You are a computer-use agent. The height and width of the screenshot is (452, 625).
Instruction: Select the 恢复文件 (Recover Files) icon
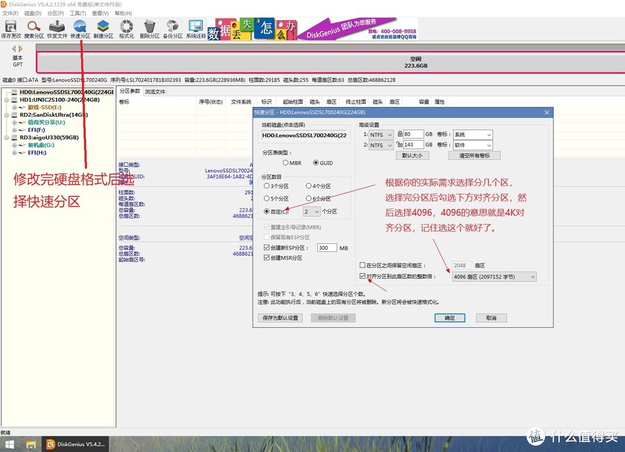click(56, 27)
